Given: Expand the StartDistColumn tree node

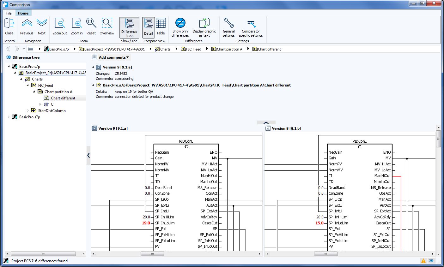Looking at the screenshot, I should (27, 111).
